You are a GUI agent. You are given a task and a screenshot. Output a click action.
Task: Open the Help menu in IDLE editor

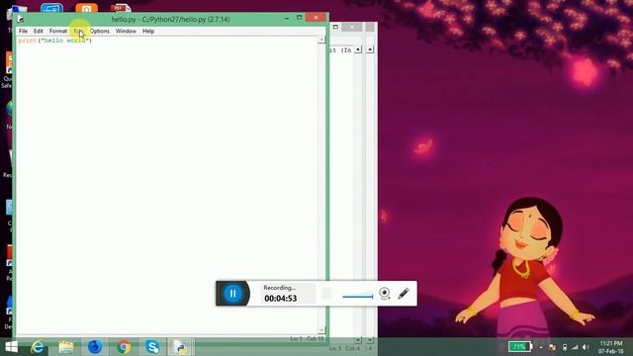coord(148,31)
